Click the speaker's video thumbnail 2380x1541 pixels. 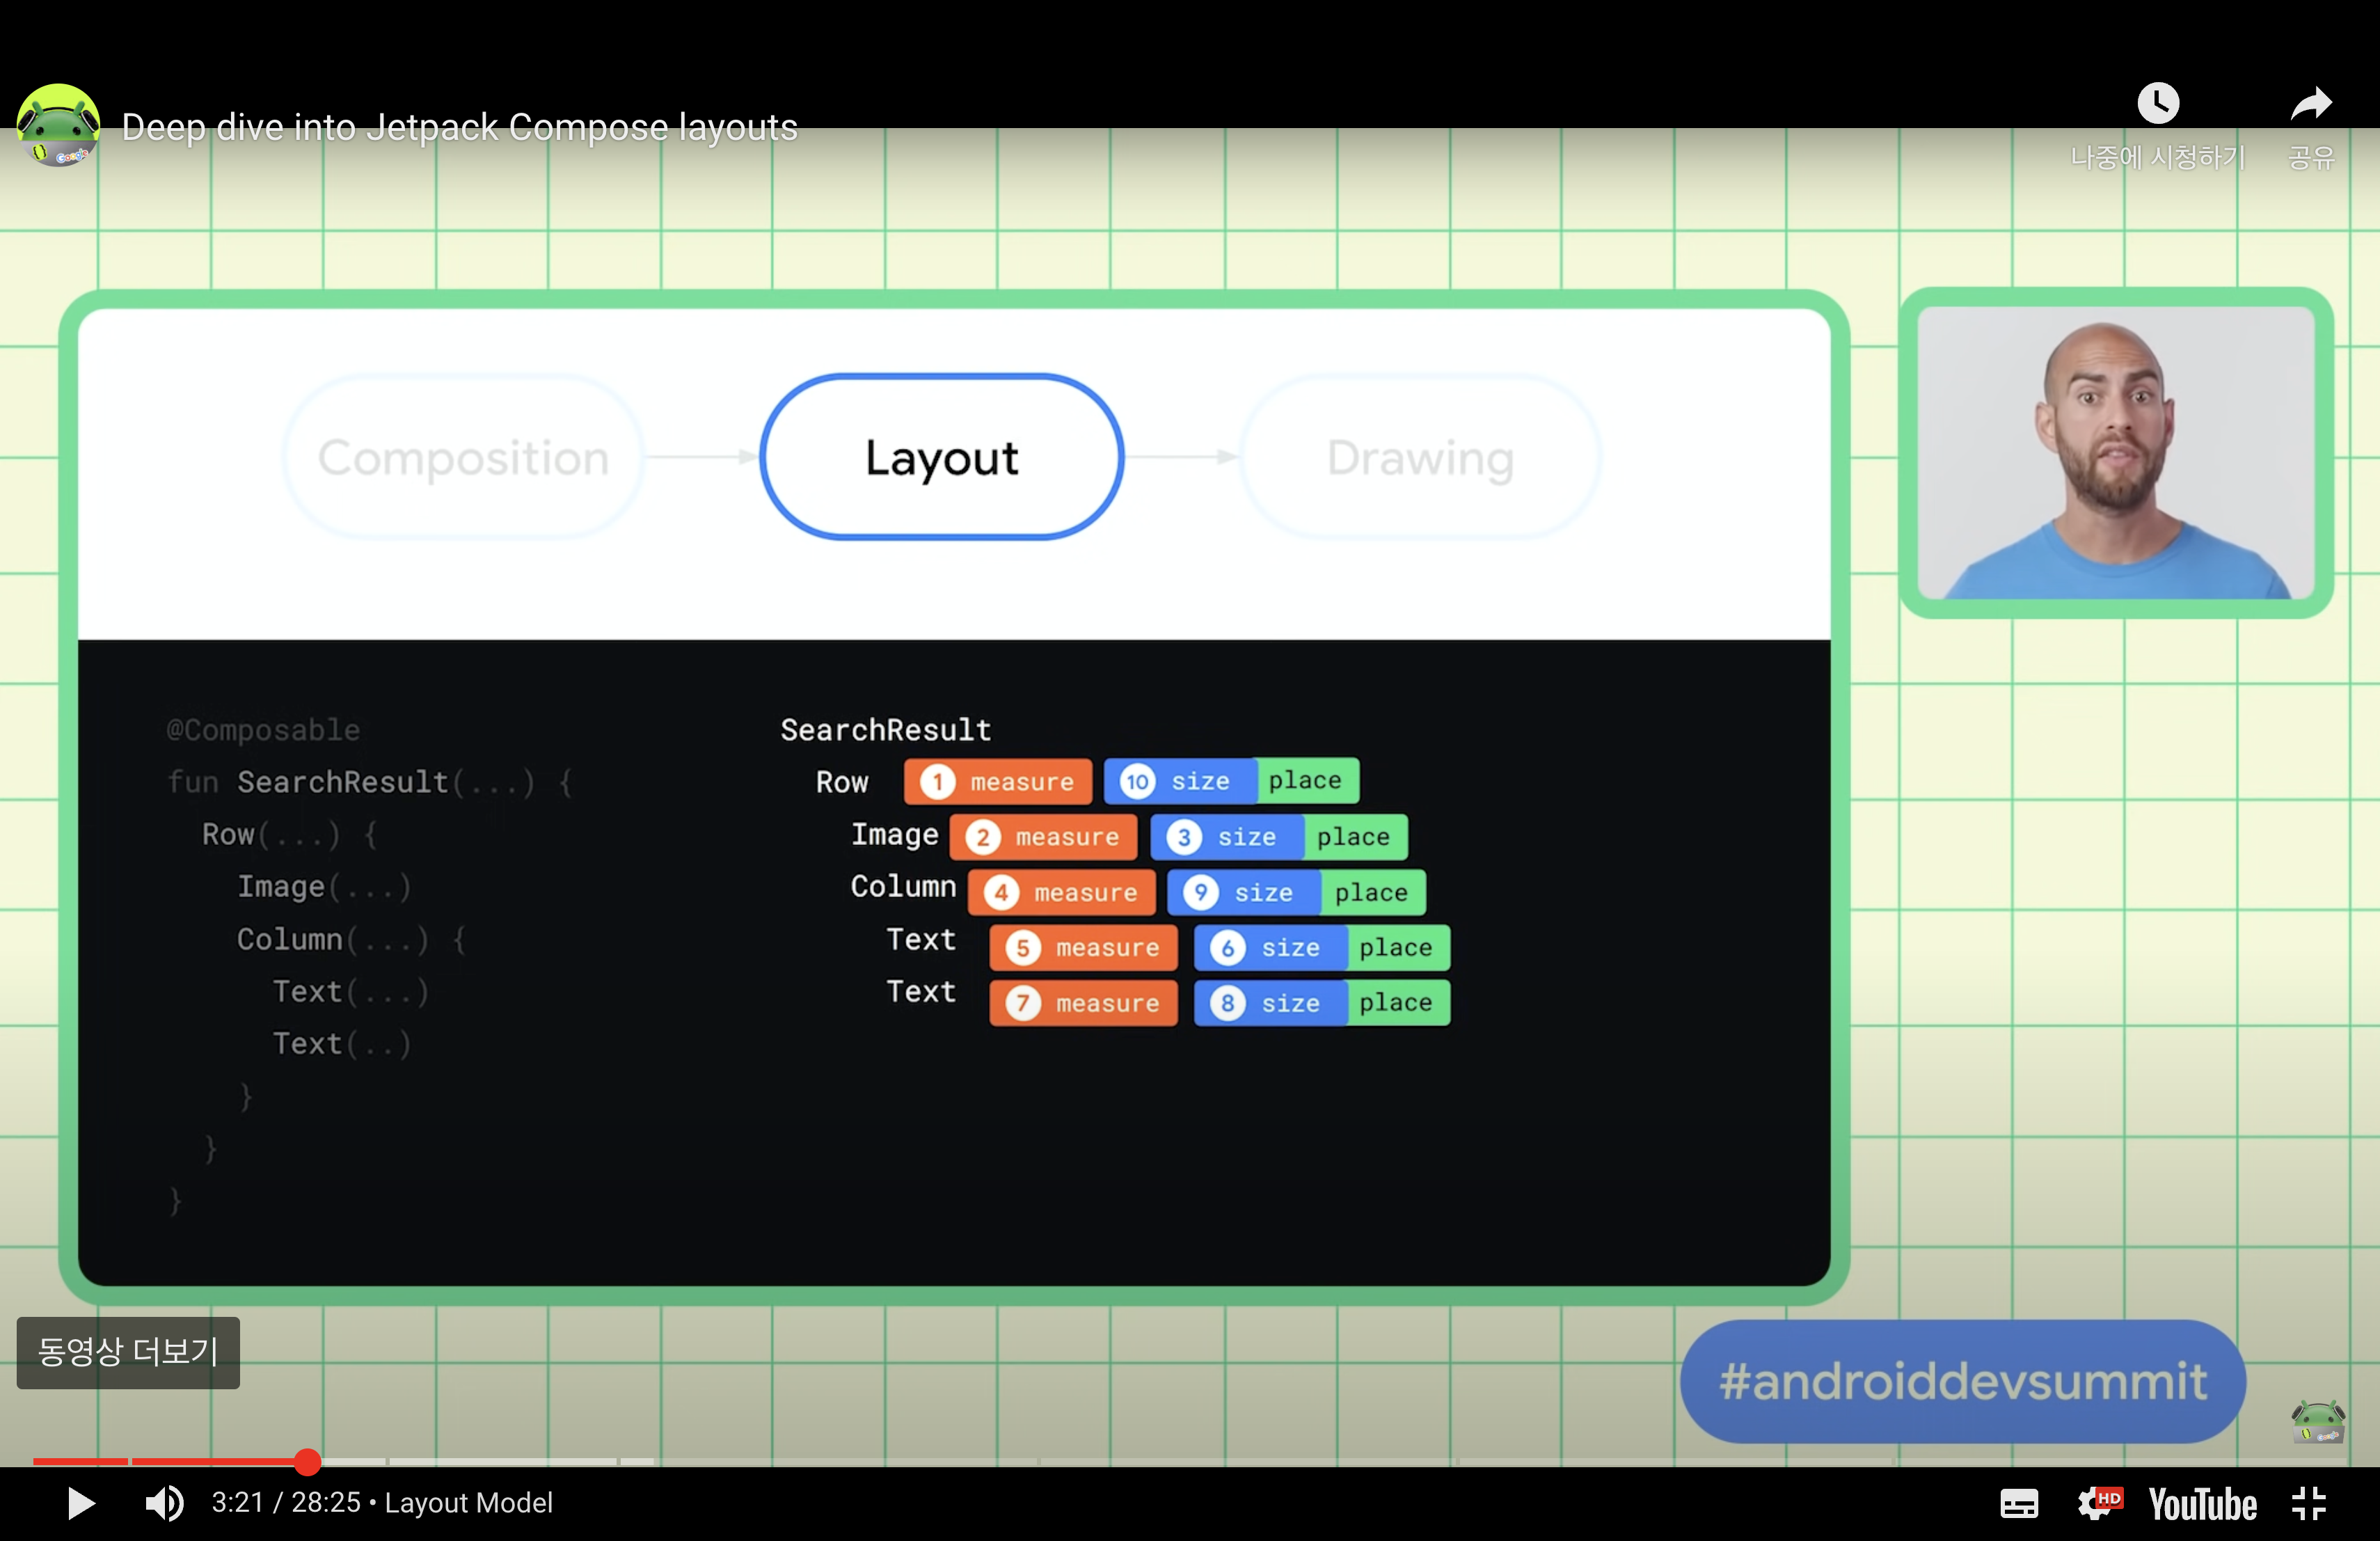tap(2116, 452)
